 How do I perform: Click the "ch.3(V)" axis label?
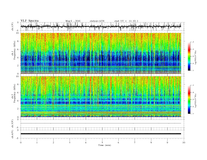12,124
